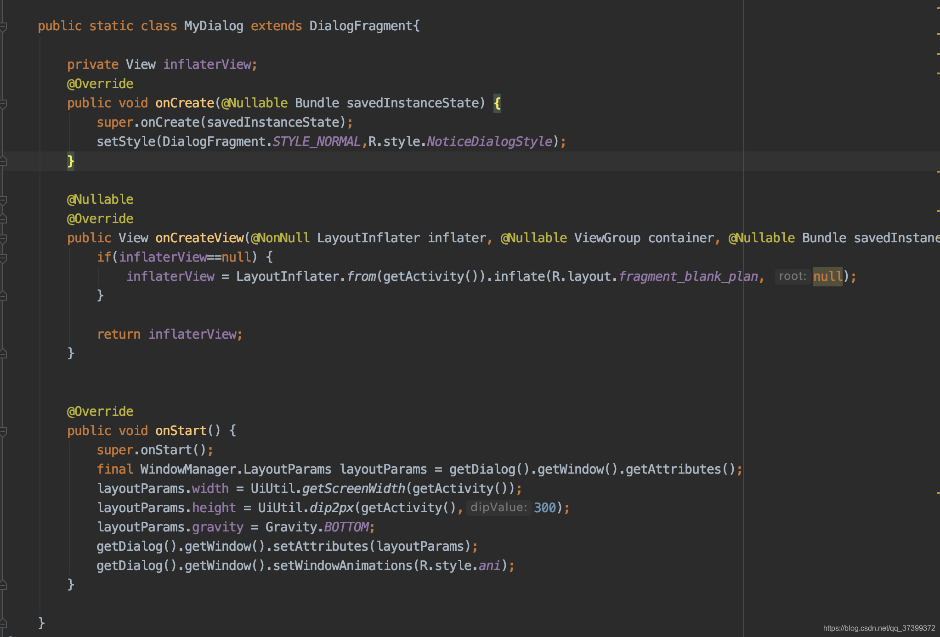Click the @NonNull annotation
This screenshot has height=637, width=940.
pyautogui.click(x=280, y=238)
